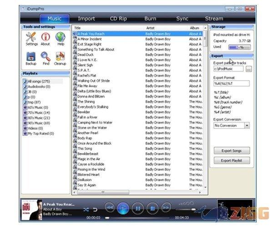This screenshot has width=273, height=227.
Task: Browse for export path with the ... button
Action: (248, 69)
